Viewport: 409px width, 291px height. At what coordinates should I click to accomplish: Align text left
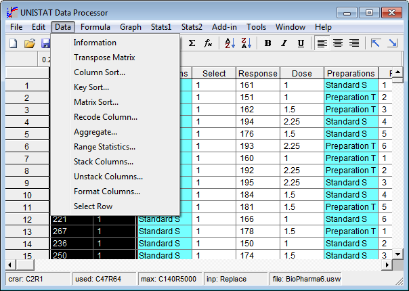pos(322,43)
